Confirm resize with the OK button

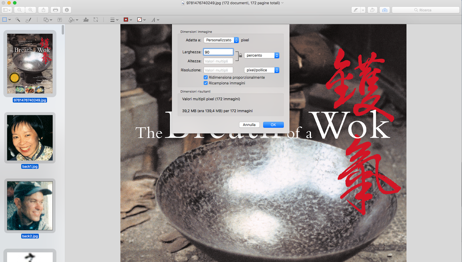273,125
